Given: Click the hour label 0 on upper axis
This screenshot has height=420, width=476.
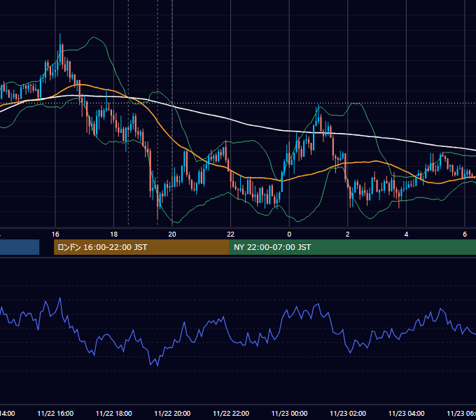Looking at the screenshot, I should [289, 234].
